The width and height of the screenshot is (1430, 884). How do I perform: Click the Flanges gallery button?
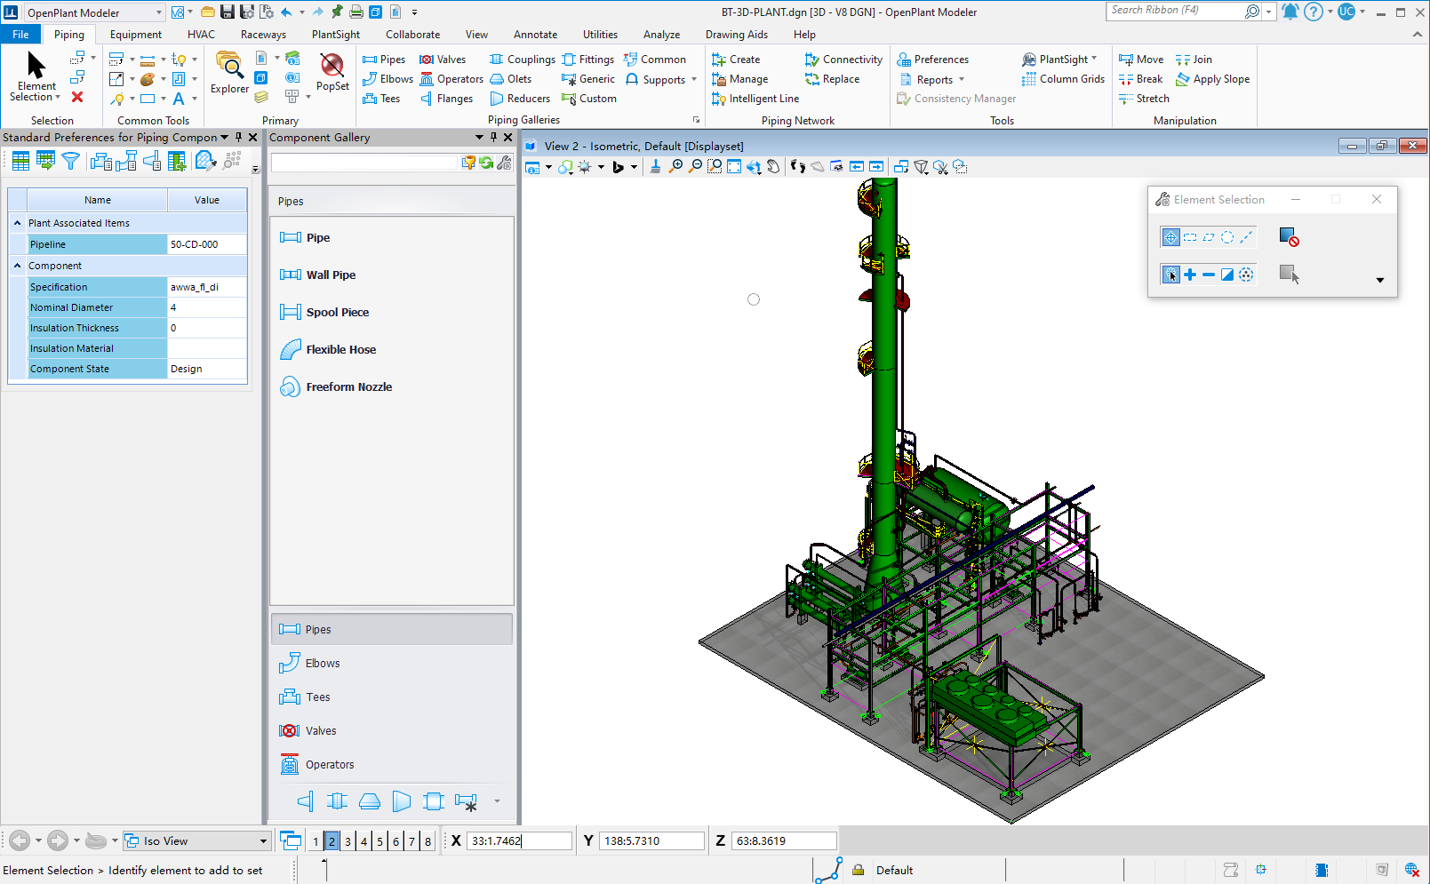click(446, 99)
